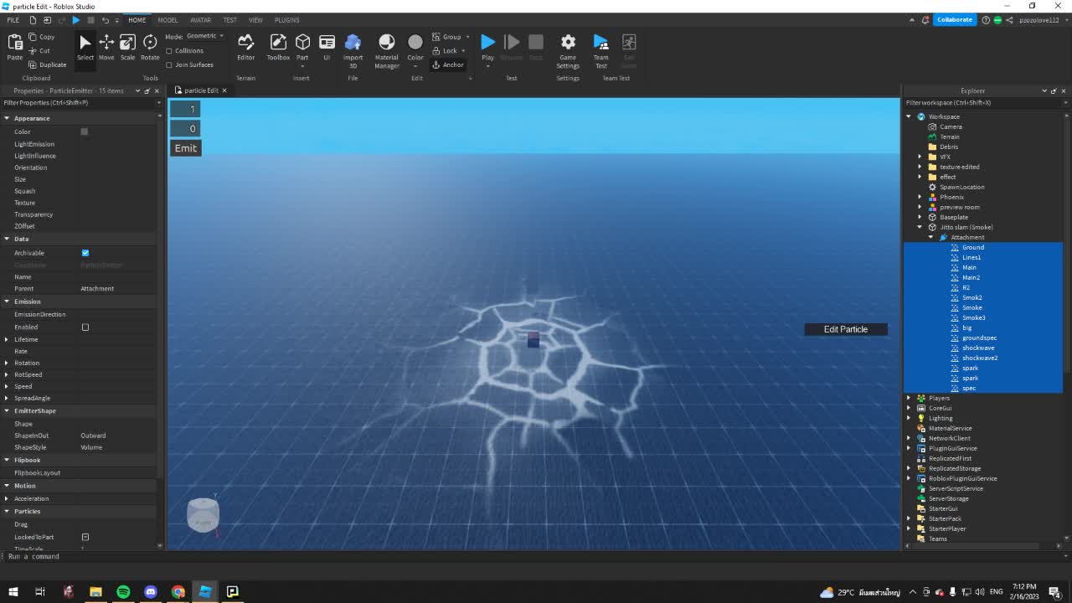Open the UI insert tool
Image resolution: width=1072 pixels, height=603 pixels.
pos(327,47)
